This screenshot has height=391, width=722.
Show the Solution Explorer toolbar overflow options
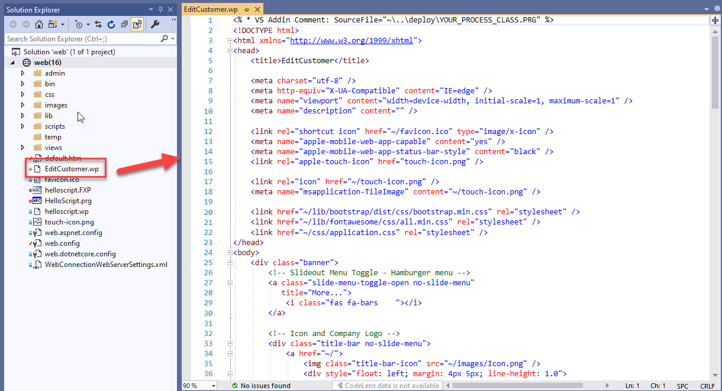coord(173,21)
